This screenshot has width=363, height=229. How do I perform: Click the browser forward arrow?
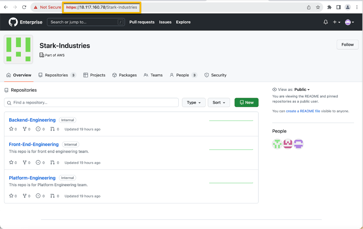15,7
